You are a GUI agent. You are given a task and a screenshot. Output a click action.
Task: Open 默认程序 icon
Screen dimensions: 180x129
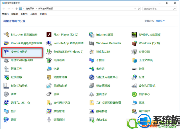pos(7,77)
